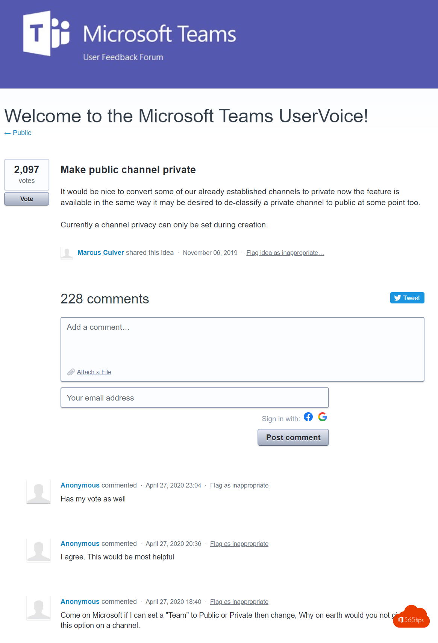Click 'I agree. This would be most helpful'
This screenshot has width=438, height=643.
point(117,557)
